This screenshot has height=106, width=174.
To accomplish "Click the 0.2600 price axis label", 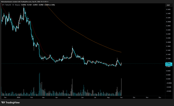I will coord(168,30).
